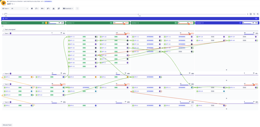Click dependency badge on BP4-6 card

pyautogui.click(x=225, y=105)
